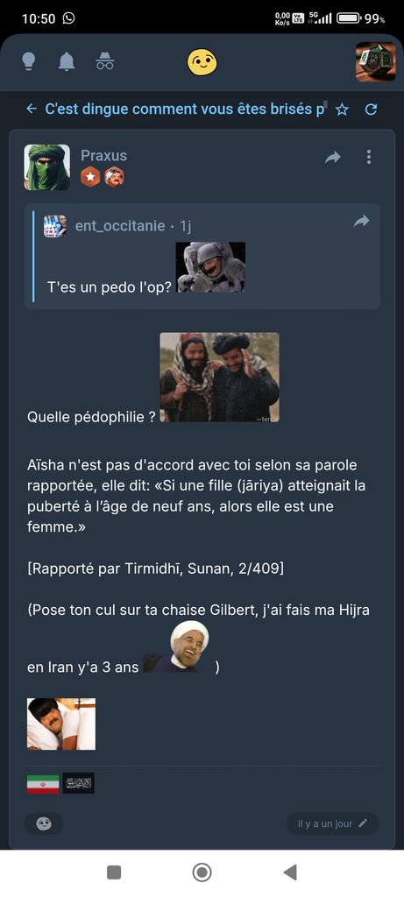
Task: Add a reaction with the emoji button
Action: [x=44, y=823]
